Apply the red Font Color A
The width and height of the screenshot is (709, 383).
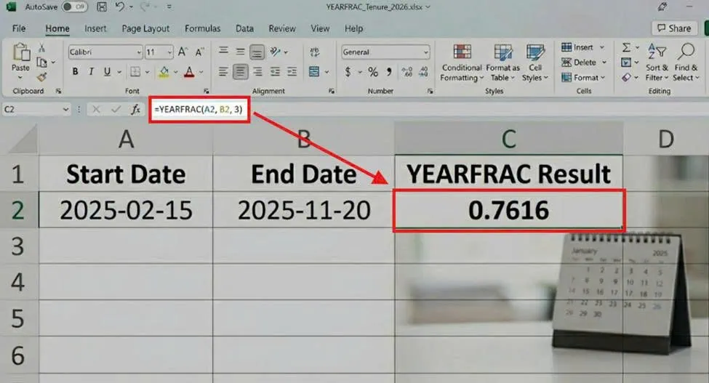190,71
